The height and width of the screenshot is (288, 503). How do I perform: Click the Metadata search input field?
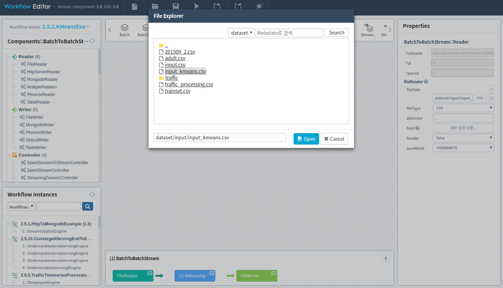(289, 33)
